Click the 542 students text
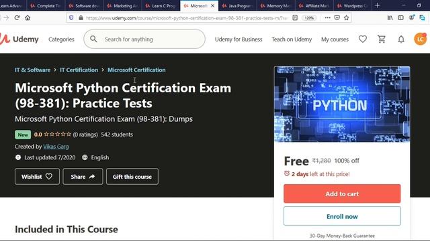Screen dimensions: 430x241 117,135
